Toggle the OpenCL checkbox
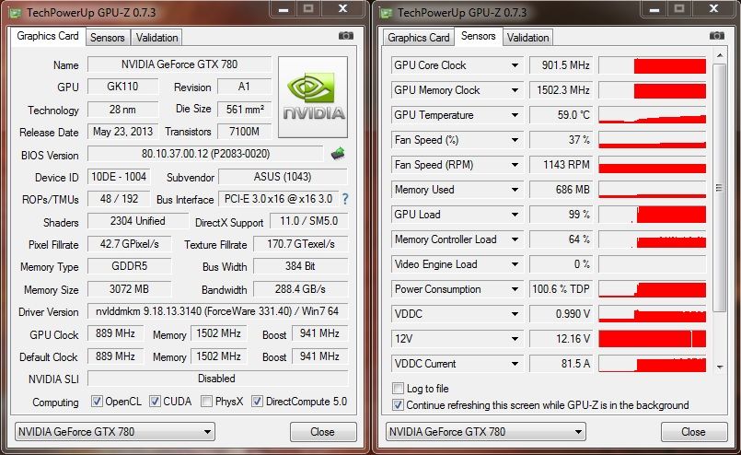 pos(98,402)
